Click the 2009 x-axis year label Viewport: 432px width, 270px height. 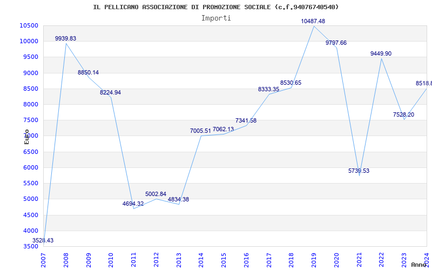89,260
